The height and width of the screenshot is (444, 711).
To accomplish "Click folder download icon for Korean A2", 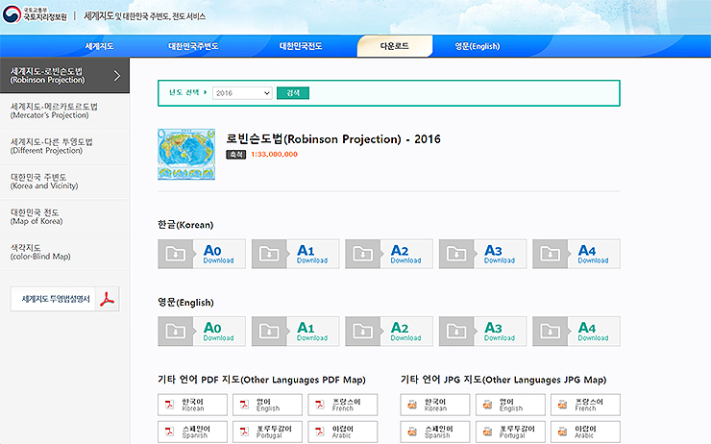I will pyautogui.click(x=363, y=254).
